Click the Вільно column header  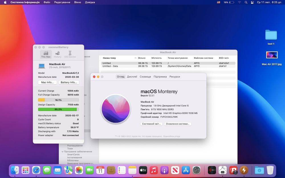point(142,58)
